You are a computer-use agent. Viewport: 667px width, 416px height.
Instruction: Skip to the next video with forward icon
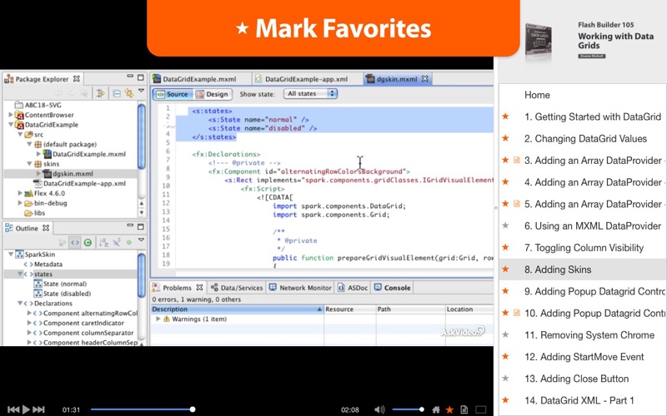(38, 409)
